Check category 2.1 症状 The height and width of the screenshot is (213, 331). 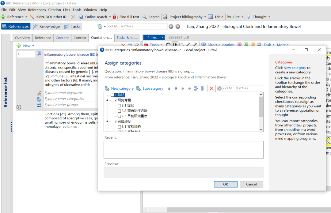[119, 106]
